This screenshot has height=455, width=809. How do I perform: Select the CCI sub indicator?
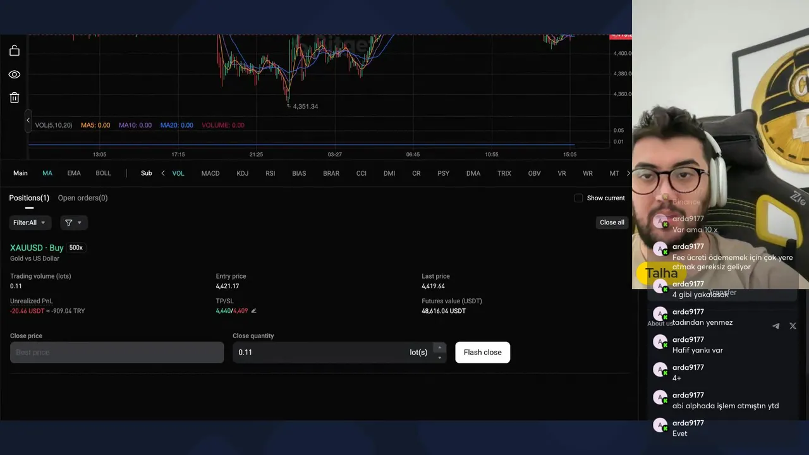362,173
